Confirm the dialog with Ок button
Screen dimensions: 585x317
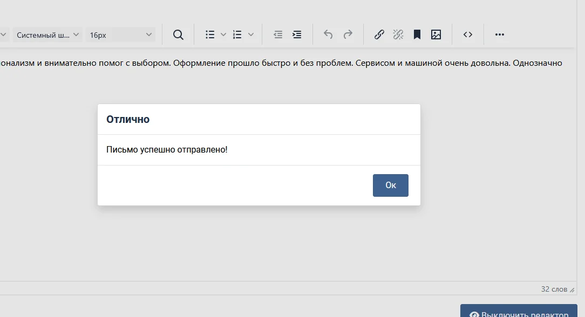pyautogui.click(x=390, y=185)
